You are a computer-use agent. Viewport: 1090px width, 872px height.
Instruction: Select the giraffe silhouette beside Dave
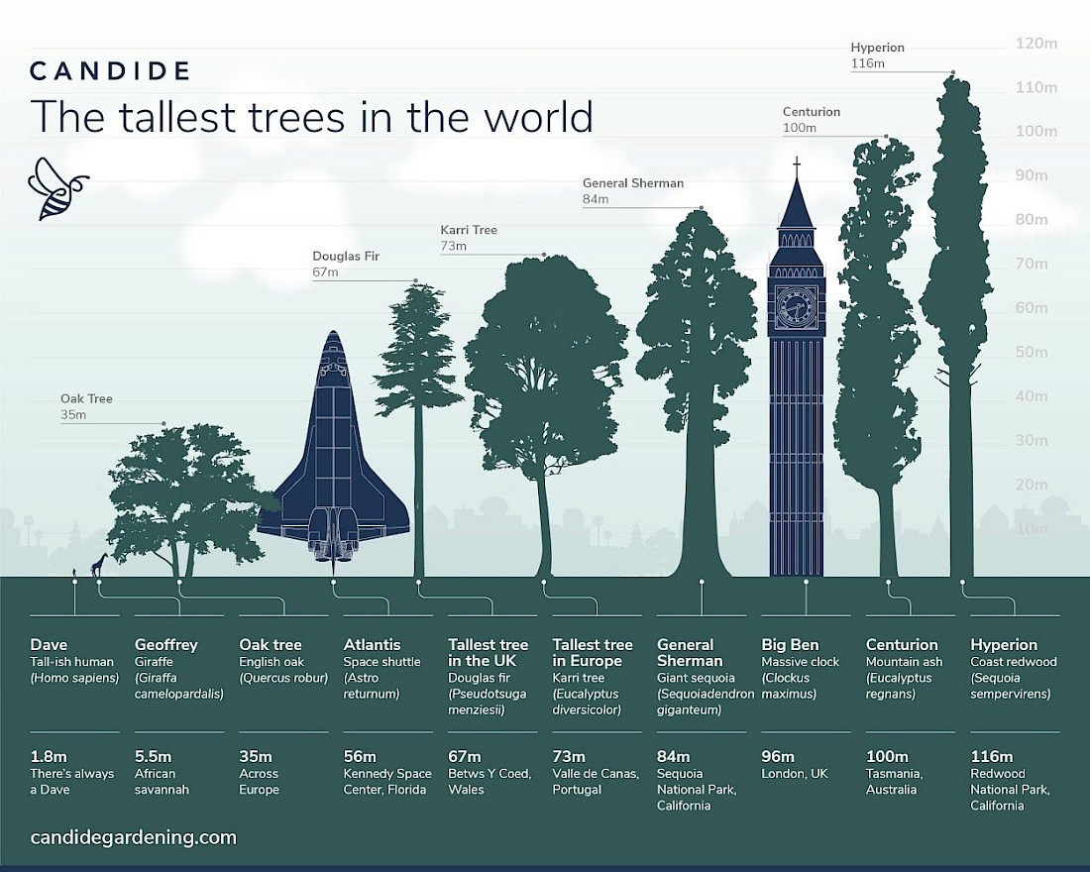coord(97,567)
